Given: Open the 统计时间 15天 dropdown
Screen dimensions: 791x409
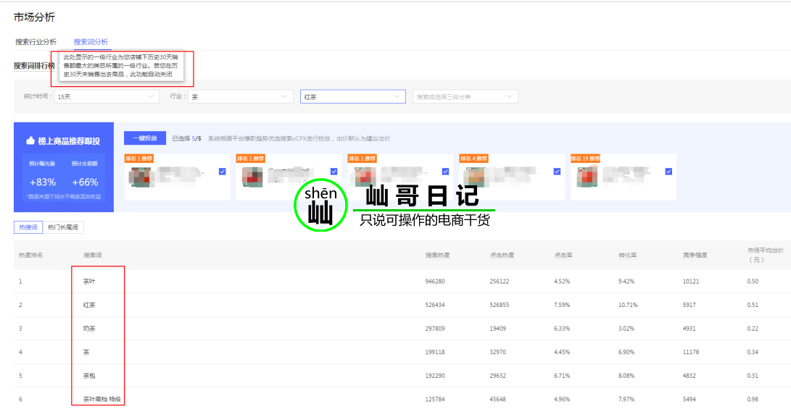Looking at the screenshot, I should tap(107, 97).
